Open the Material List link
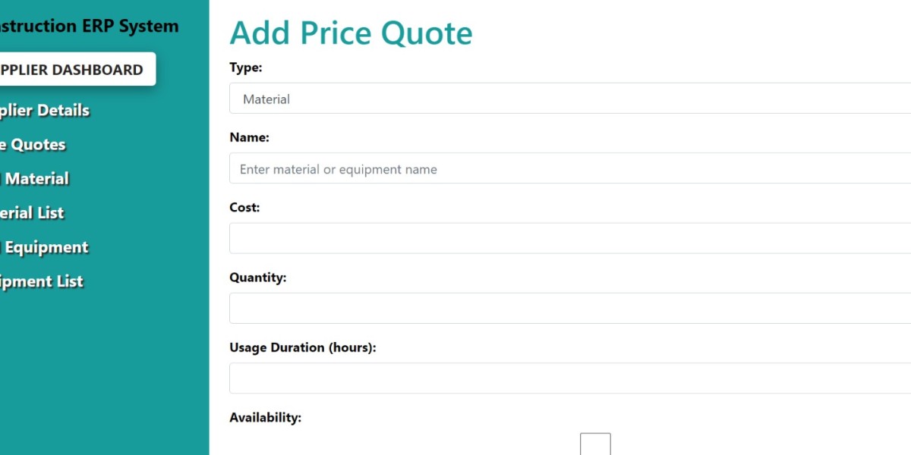The height and width of the screenshot is (455, 911). pyautogui.click(x=32, y=213)
